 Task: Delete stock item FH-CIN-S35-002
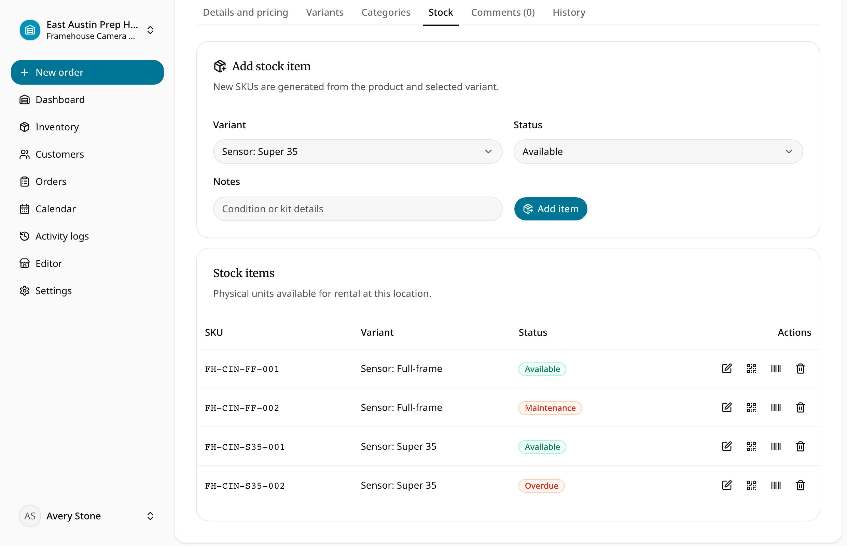[800, 485]
